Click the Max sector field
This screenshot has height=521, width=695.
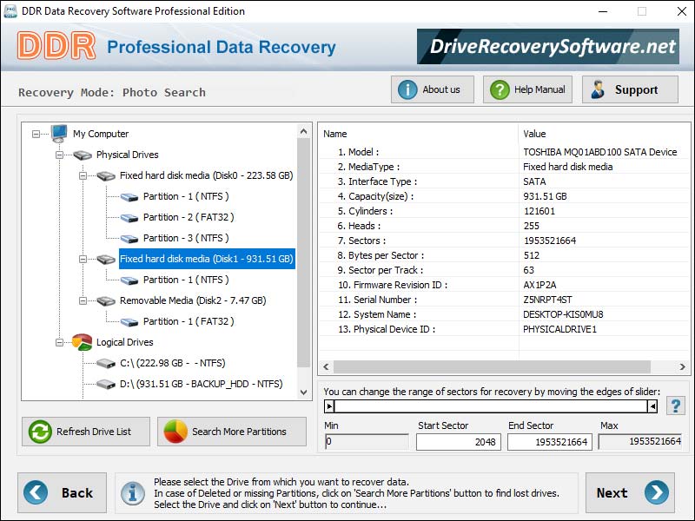click(x=640, y=441)
